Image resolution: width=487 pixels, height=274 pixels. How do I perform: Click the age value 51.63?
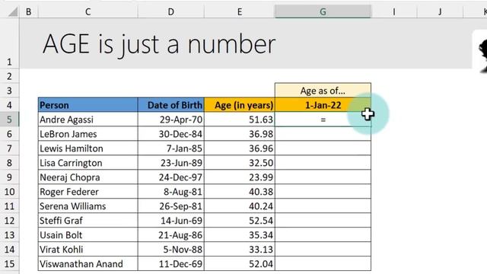coord(240,119)
